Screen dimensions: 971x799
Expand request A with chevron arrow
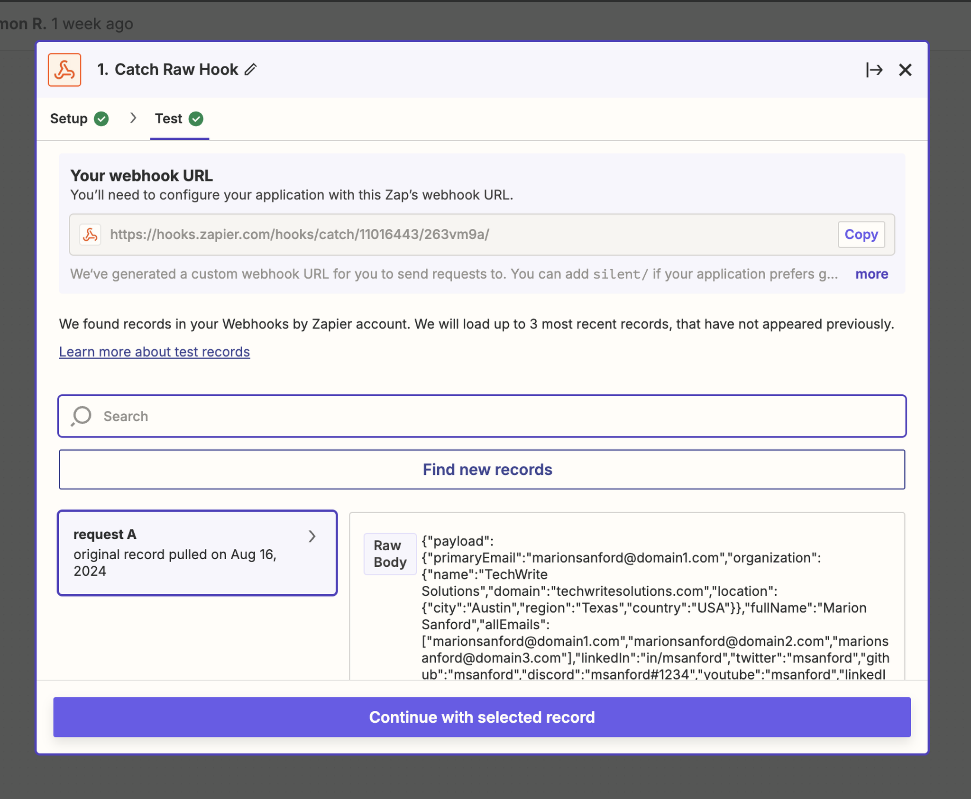tap(312, 536)
